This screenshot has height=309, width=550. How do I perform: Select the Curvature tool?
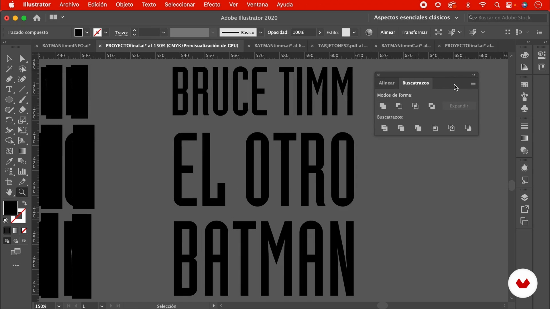22,79
